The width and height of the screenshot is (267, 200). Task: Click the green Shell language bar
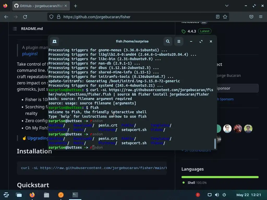click(x=220, y=177)
